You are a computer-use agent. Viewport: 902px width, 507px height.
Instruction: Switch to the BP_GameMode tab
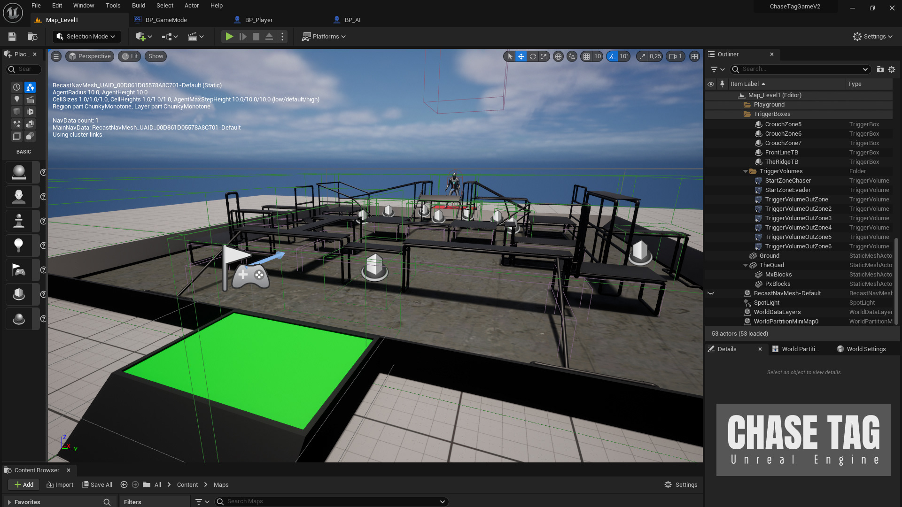click(x=166, y=20)
